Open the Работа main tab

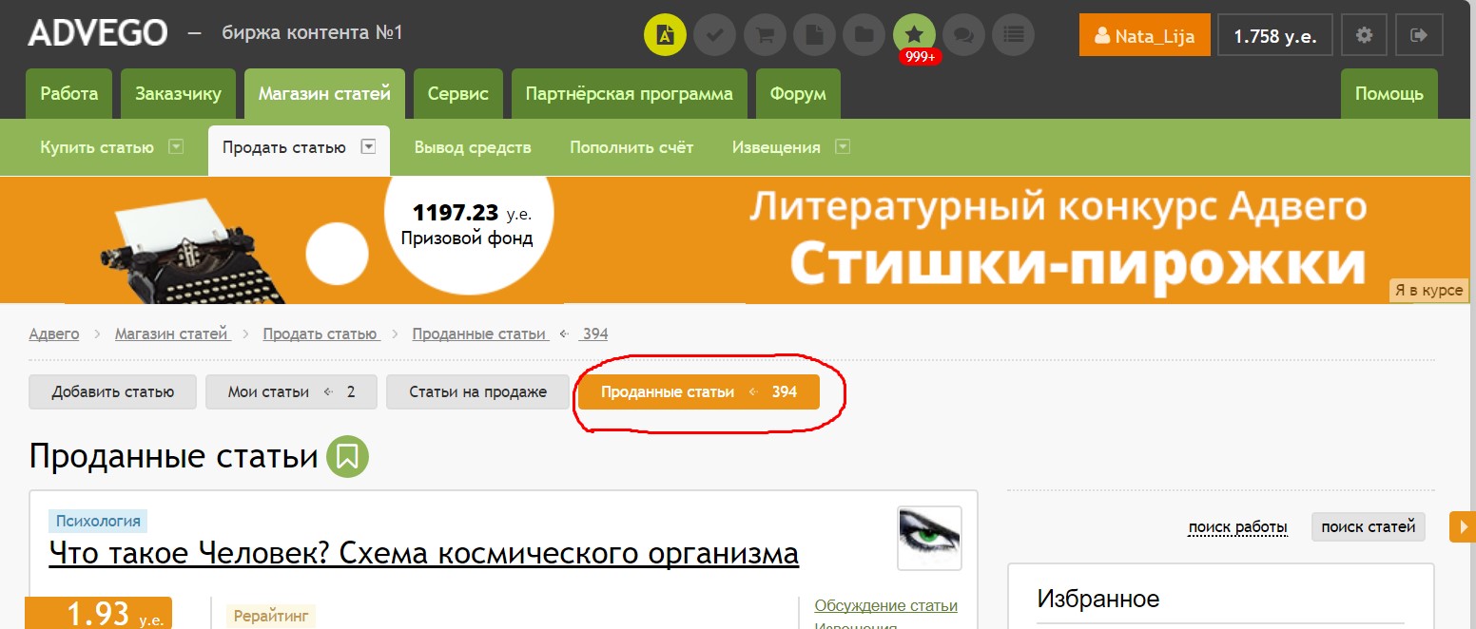69,94
